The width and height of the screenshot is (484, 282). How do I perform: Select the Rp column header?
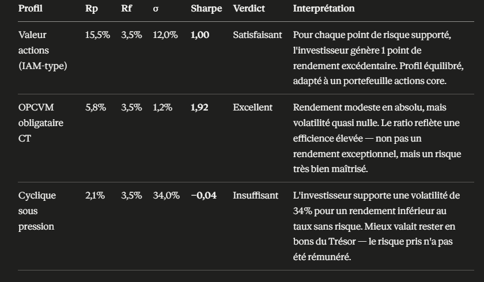pos(91,9)
